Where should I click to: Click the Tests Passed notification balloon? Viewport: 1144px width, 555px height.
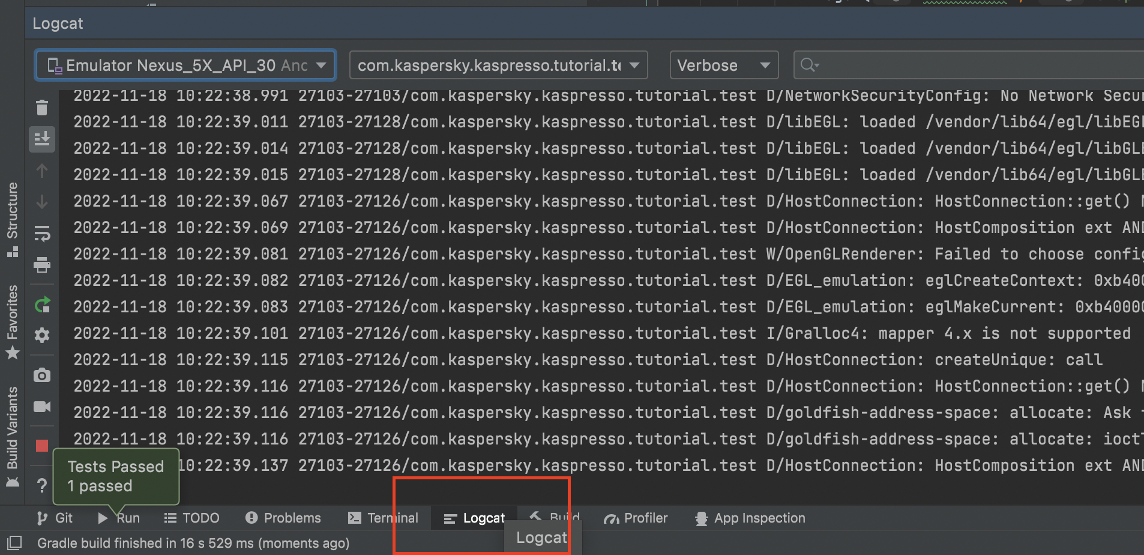pos(116,476)
